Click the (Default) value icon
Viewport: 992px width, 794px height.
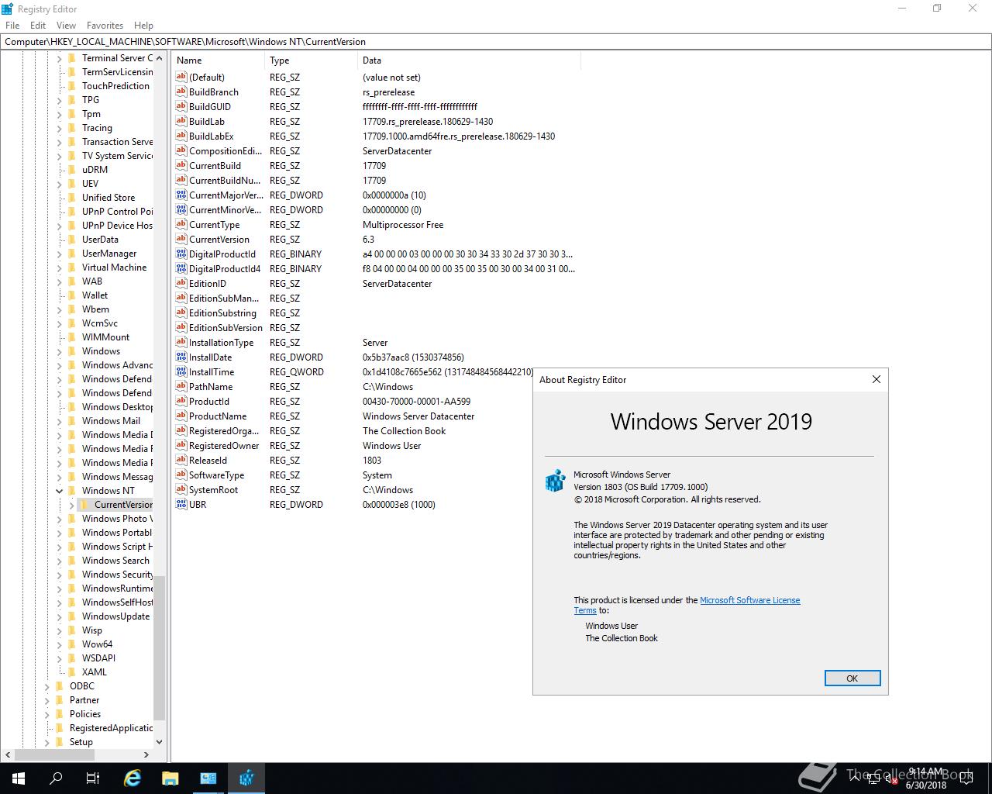[x=181, y=77]
